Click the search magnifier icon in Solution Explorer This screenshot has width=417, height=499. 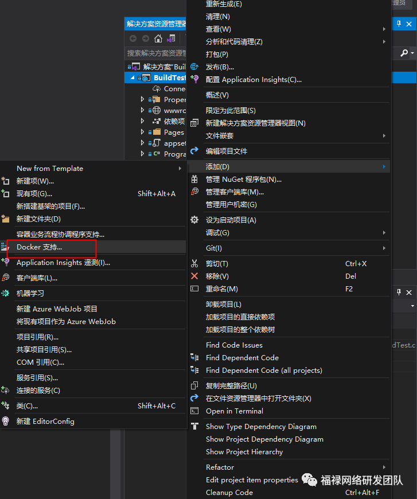pos(404,53)
